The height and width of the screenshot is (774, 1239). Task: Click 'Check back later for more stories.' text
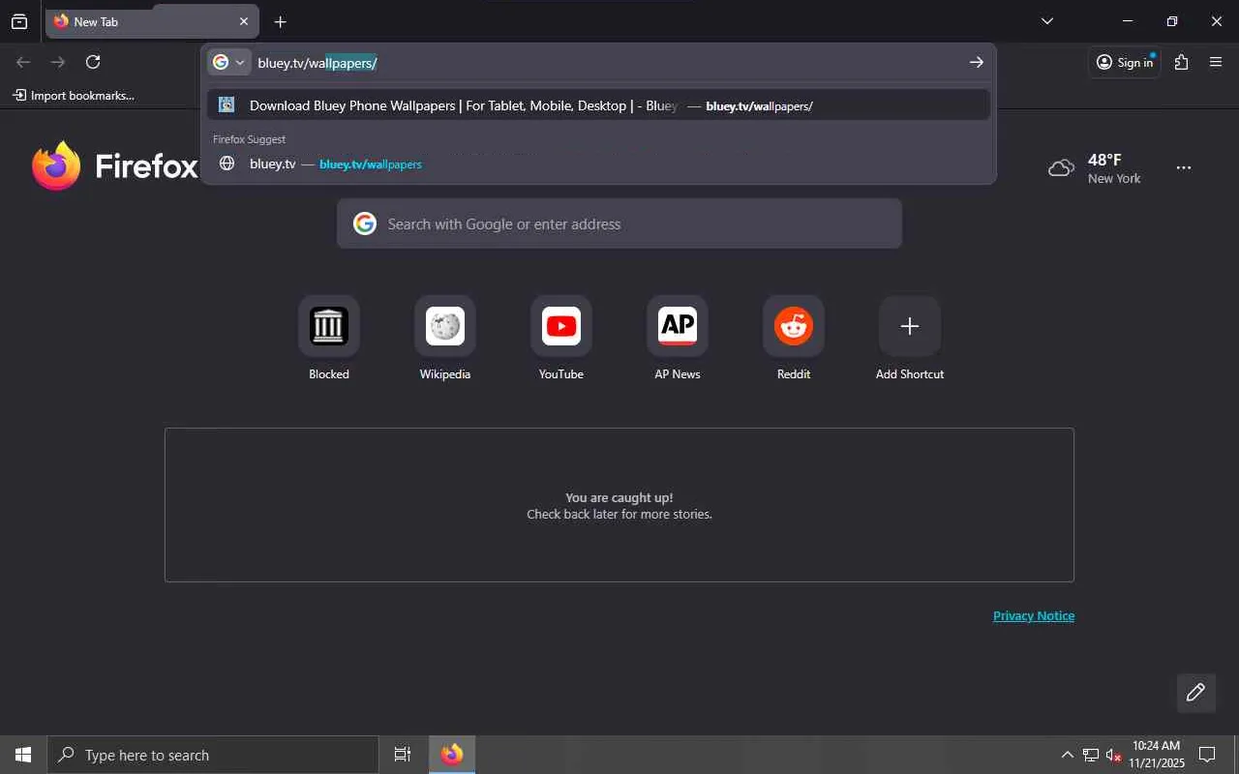click(x=619, y=514)
